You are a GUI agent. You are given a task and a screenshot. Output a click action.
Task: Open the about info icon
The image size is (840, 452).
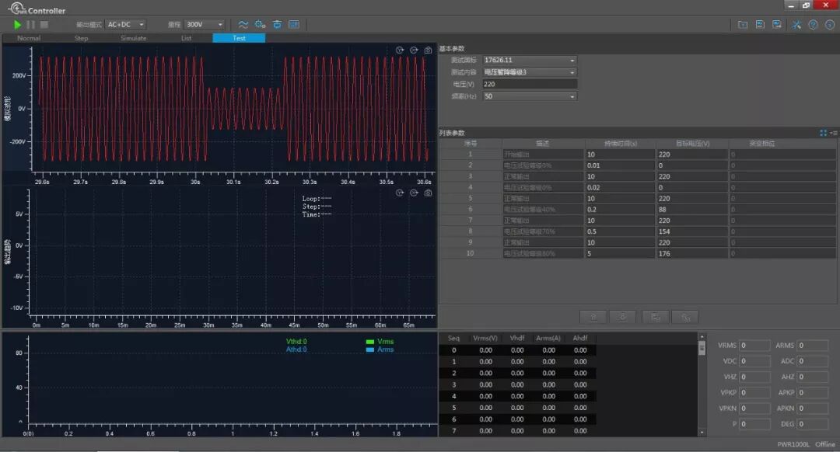point(830,25)
